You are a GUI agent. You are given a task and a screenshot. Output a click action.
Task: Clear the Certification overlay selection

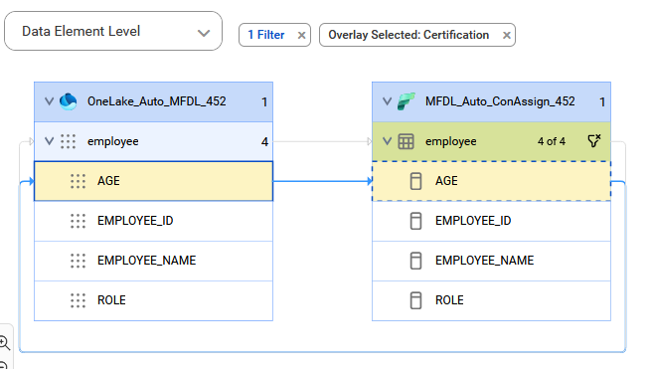click(x=507, y=36)
